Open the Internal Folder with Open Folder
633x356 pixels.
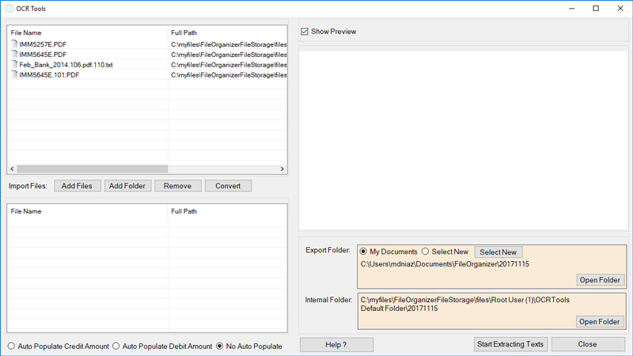click(x=600, y=322)
